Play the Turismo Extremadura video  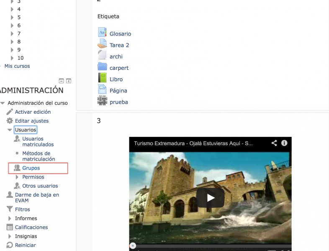point(210,198)
